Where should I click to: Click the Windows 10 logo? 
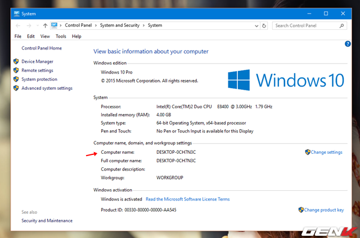[x=286, y=80]
